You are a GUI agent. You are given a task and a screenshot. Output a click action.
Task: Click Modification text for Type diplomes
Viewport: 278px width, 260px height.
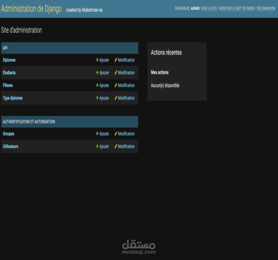tap(126, 98)
